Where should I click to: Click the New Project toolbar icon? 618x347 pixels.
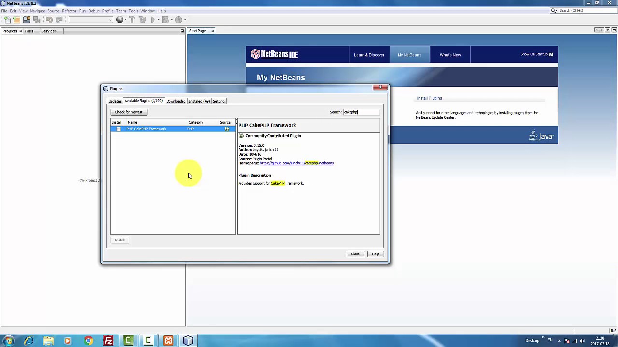pyautogui.click(x=17, y=20)
